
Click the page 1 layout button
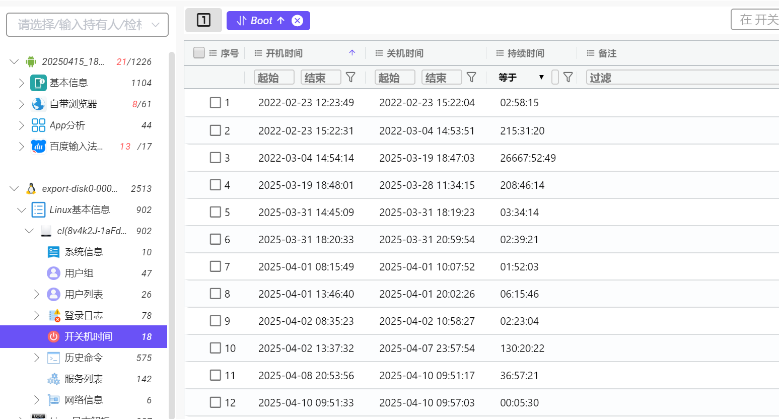click(x=203, y=20)
